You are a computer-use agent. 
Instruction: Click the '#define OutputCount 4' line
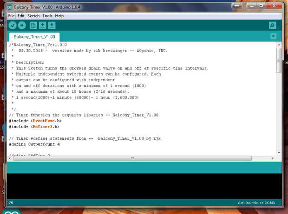tap(34, 144)
